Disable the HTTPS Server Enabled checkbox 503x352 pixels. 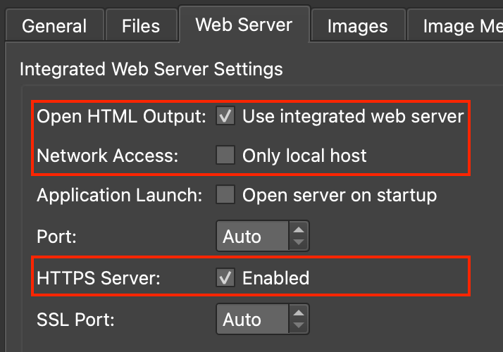pyautogui.click(x=225, y=278)
